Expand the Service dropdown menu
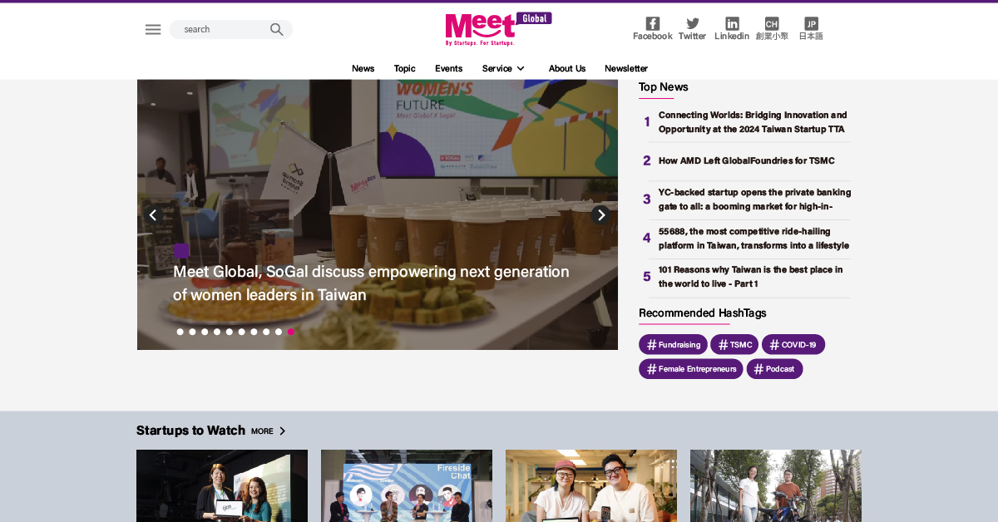 (x=504, y=68)
